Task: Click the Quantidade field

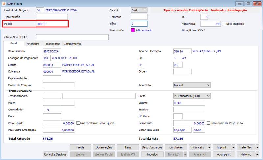Action: tap(52, 110)
